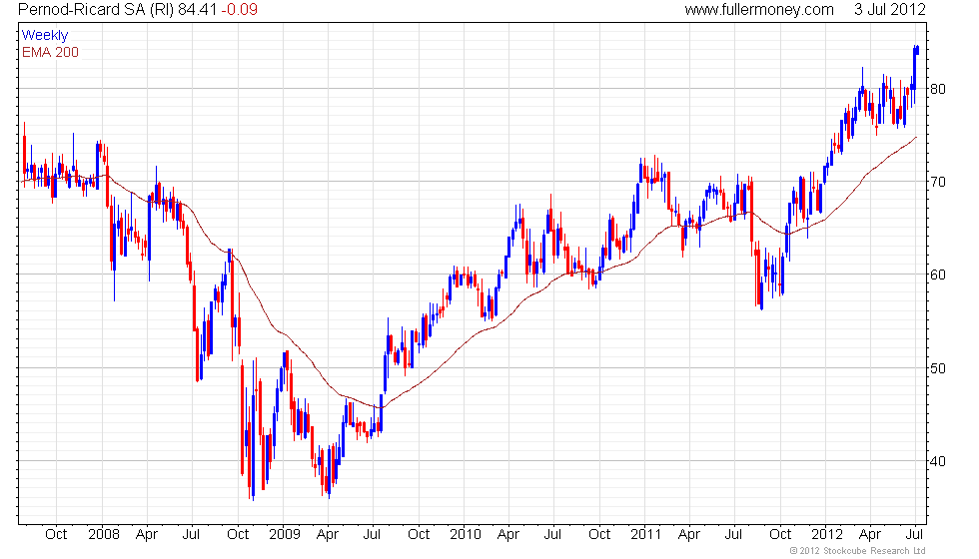Click the 80 price axis label
This screenshot has height=559, width=979.
click(938, 89)
